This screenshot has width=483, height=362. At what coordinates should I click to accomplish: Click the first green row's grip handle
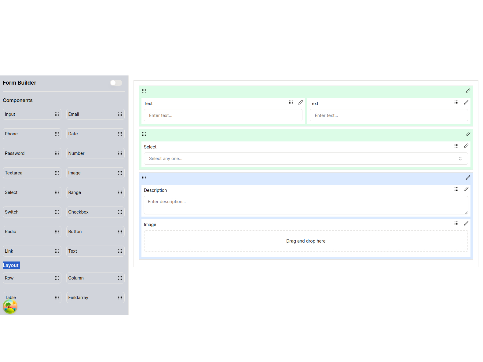pyautogui.click(x=144, y=91)
